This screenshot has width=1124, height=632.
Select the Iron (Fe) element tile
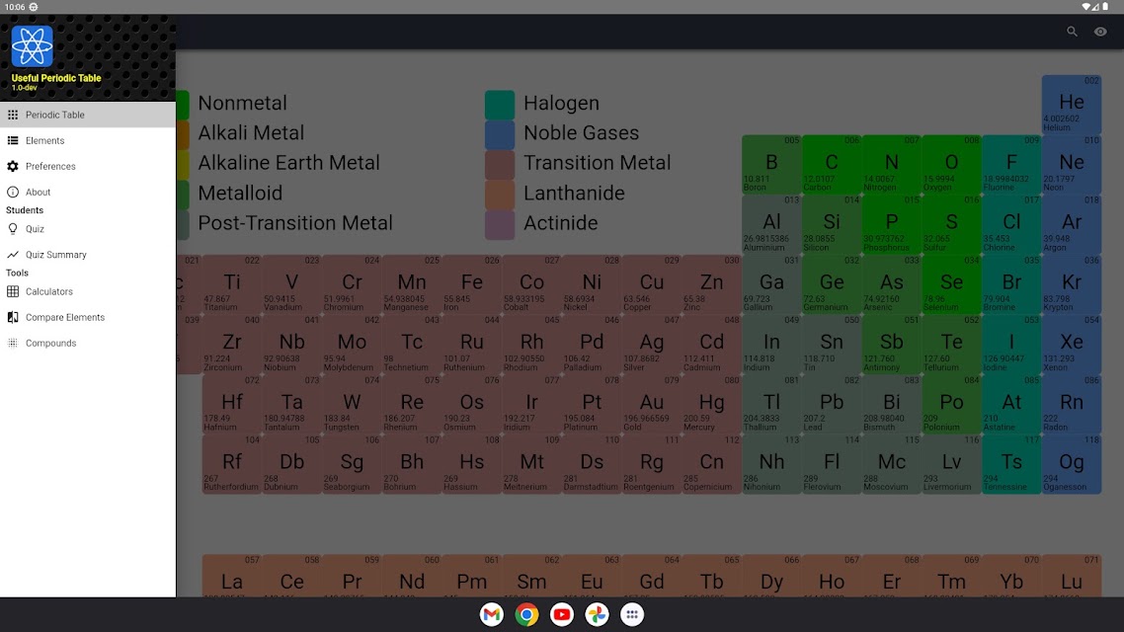(472, 283)
